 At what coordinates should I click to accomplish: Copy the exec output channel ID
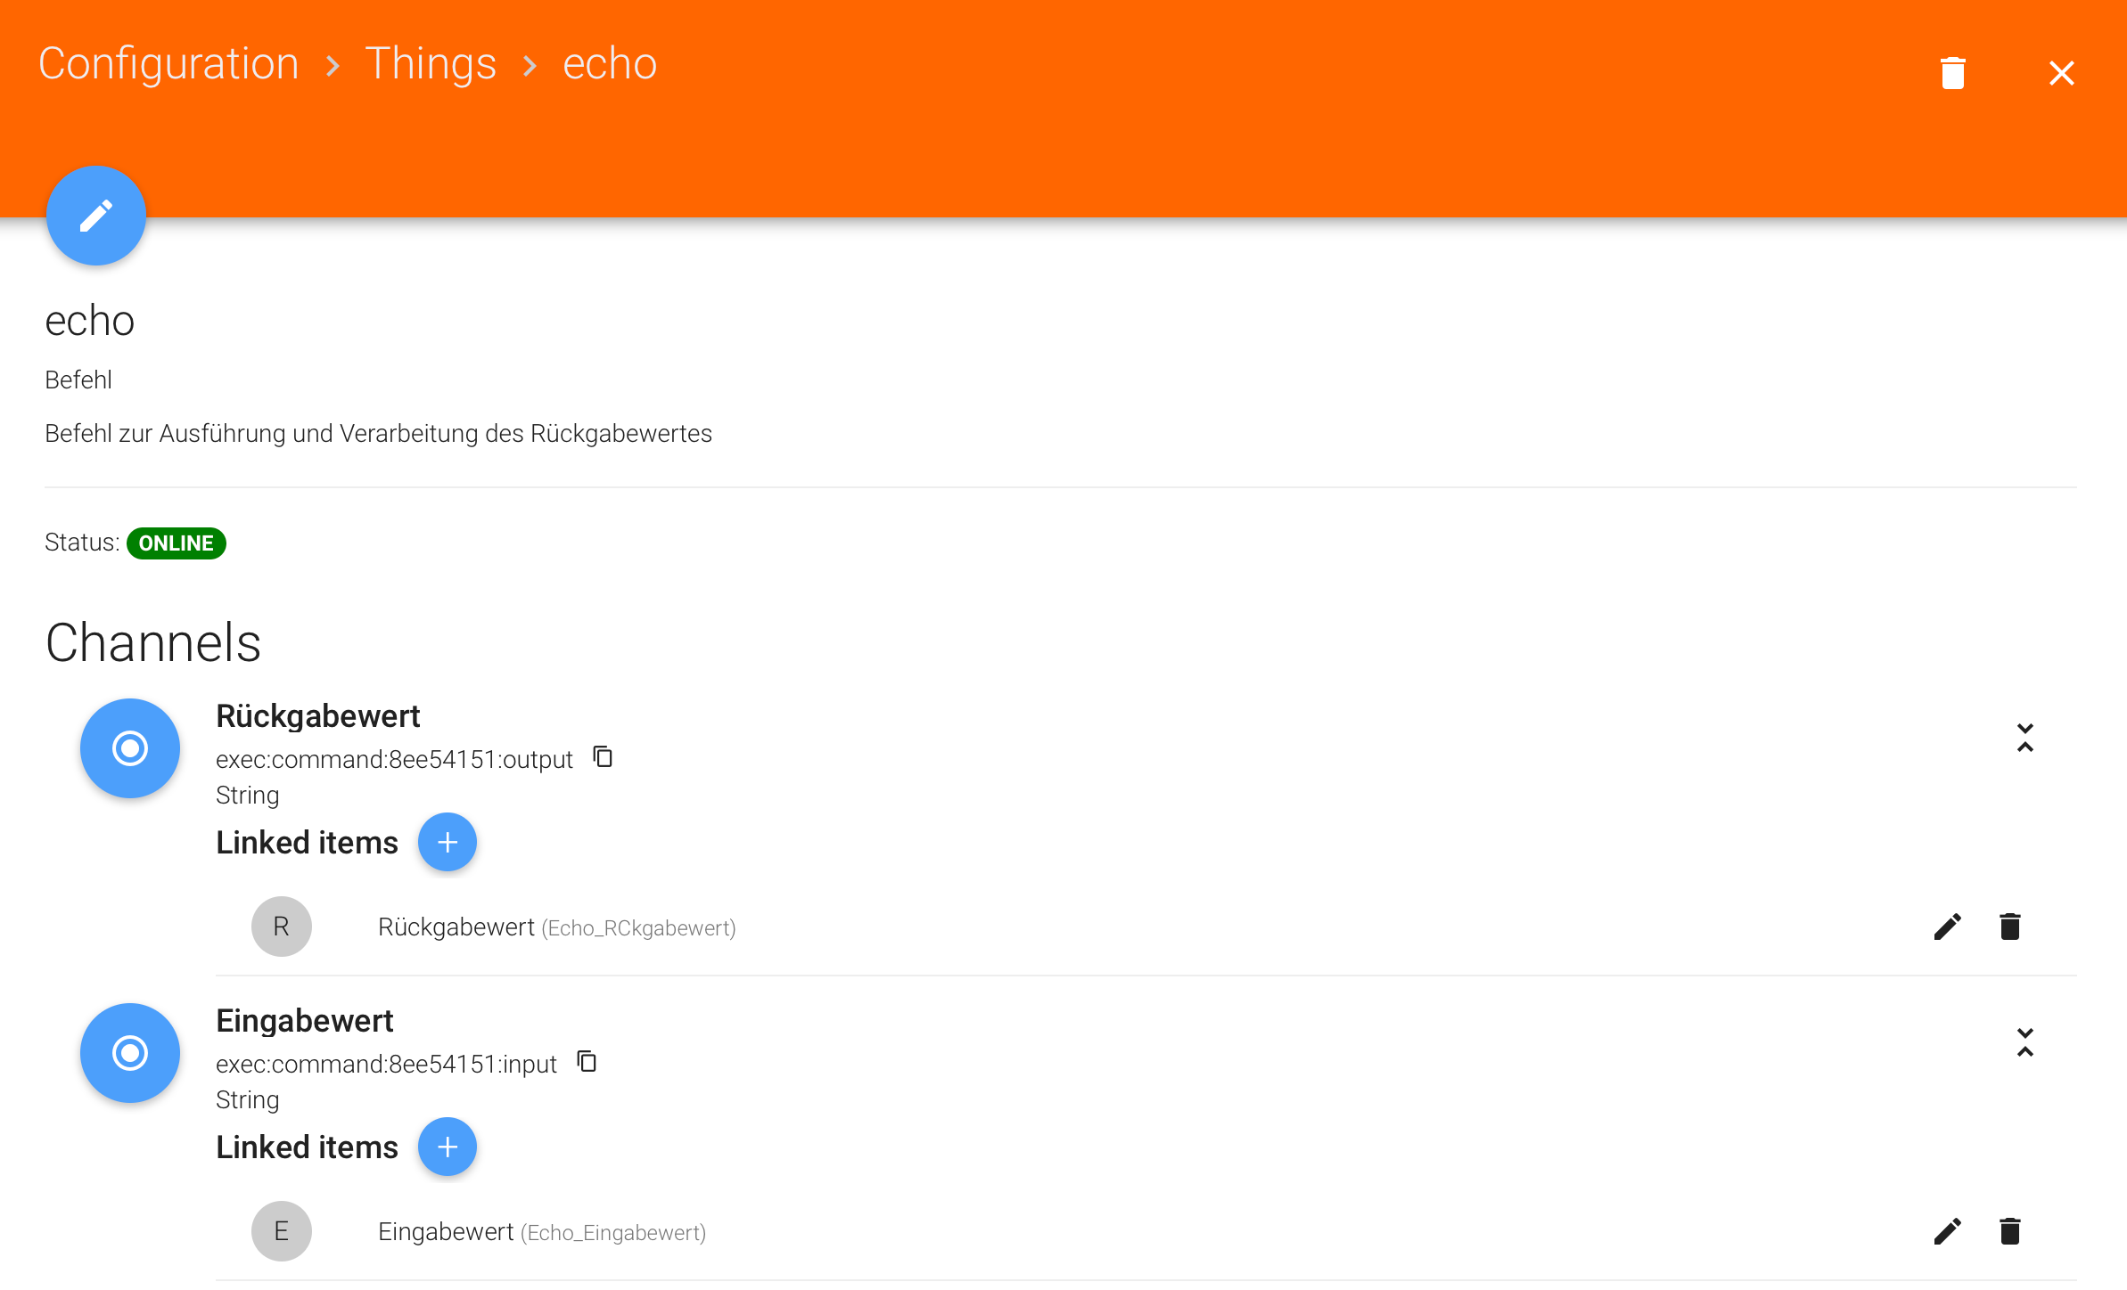604,757
